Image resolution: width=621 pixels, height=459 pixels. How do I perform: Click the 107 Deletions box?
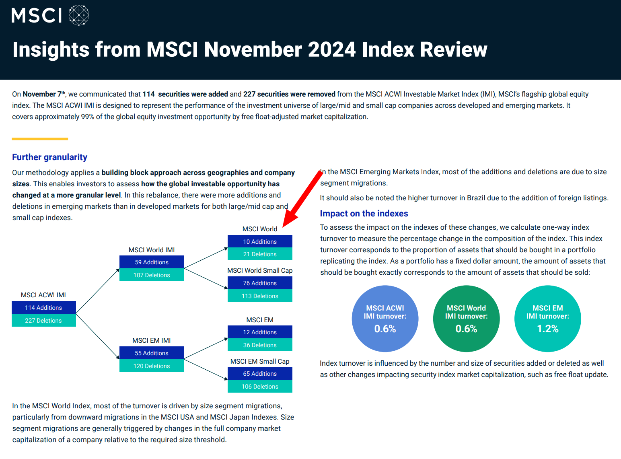point(152,275)
